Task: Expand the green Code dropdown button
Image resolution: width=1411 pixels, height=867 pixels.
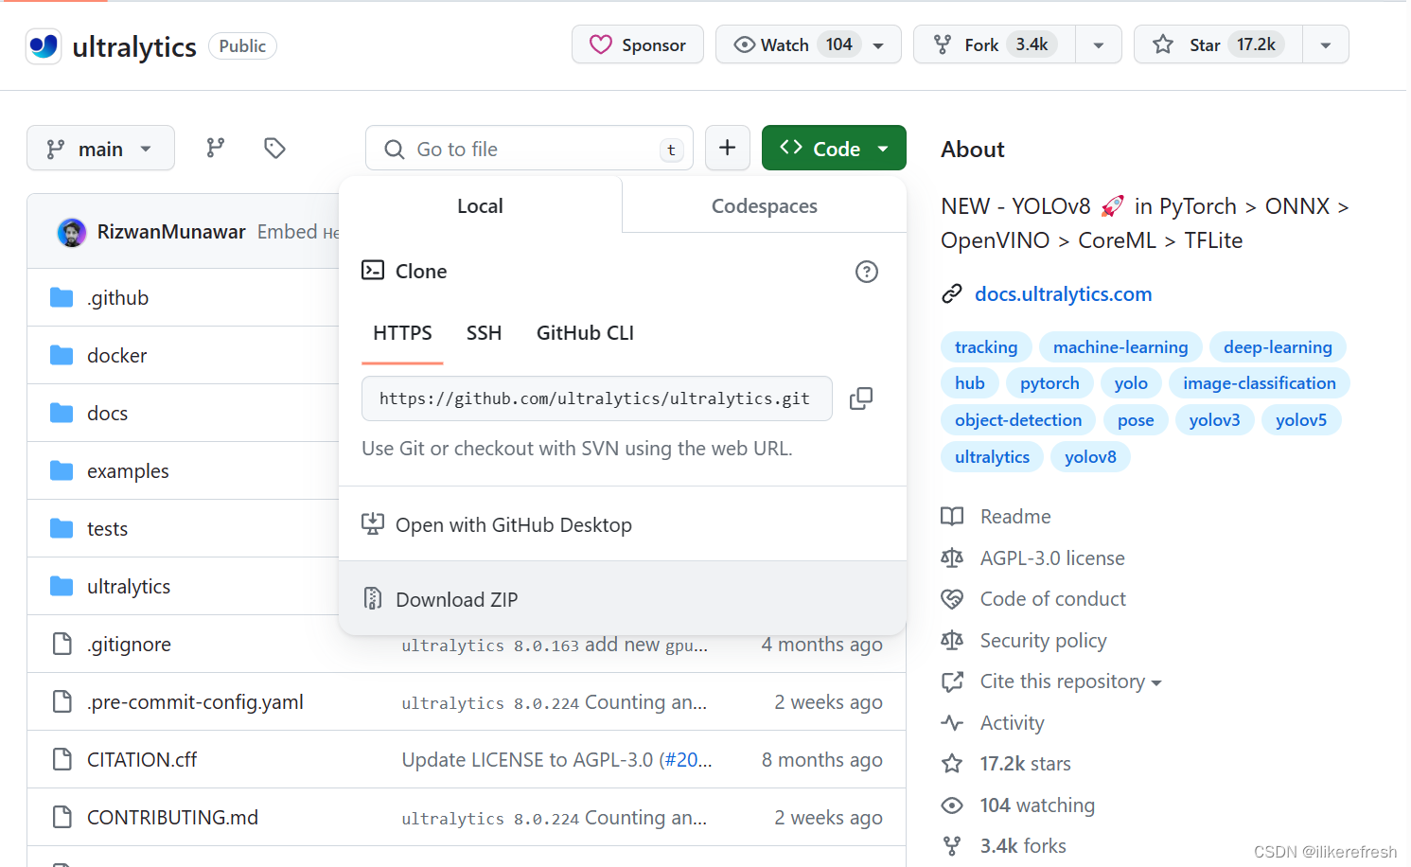Action: [x=834, y=148]
